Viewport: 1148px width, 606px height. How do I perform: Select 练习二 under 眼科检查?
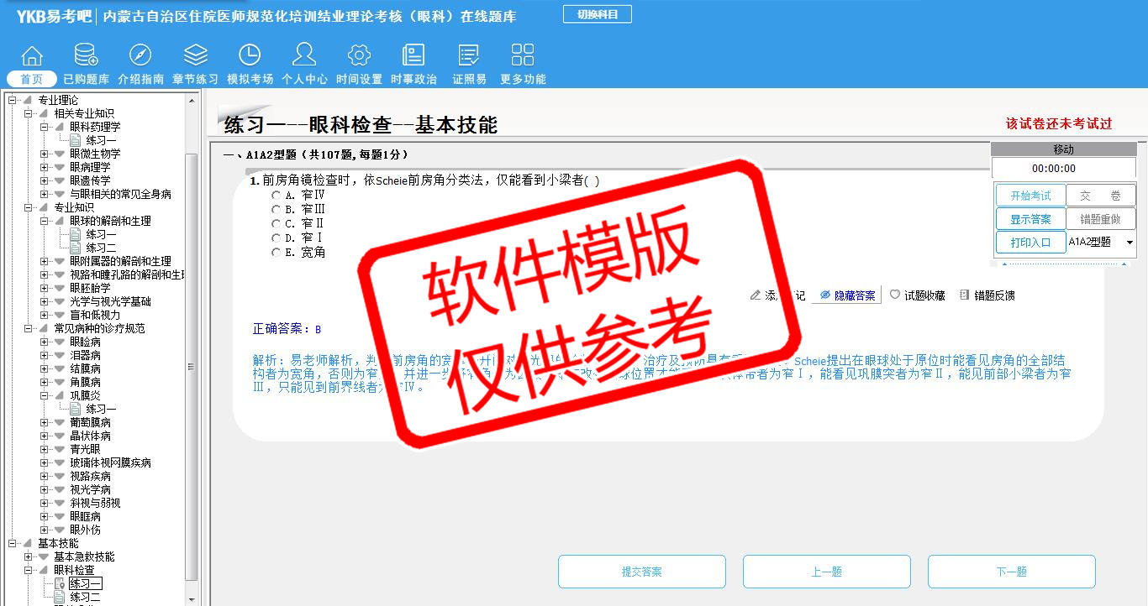tap(84, 597)
